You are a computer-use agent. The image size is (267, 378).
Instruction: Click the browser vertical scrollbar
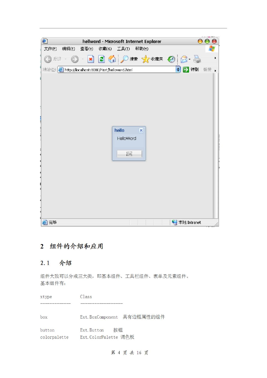pyautogui.click(x=215, y=146)
